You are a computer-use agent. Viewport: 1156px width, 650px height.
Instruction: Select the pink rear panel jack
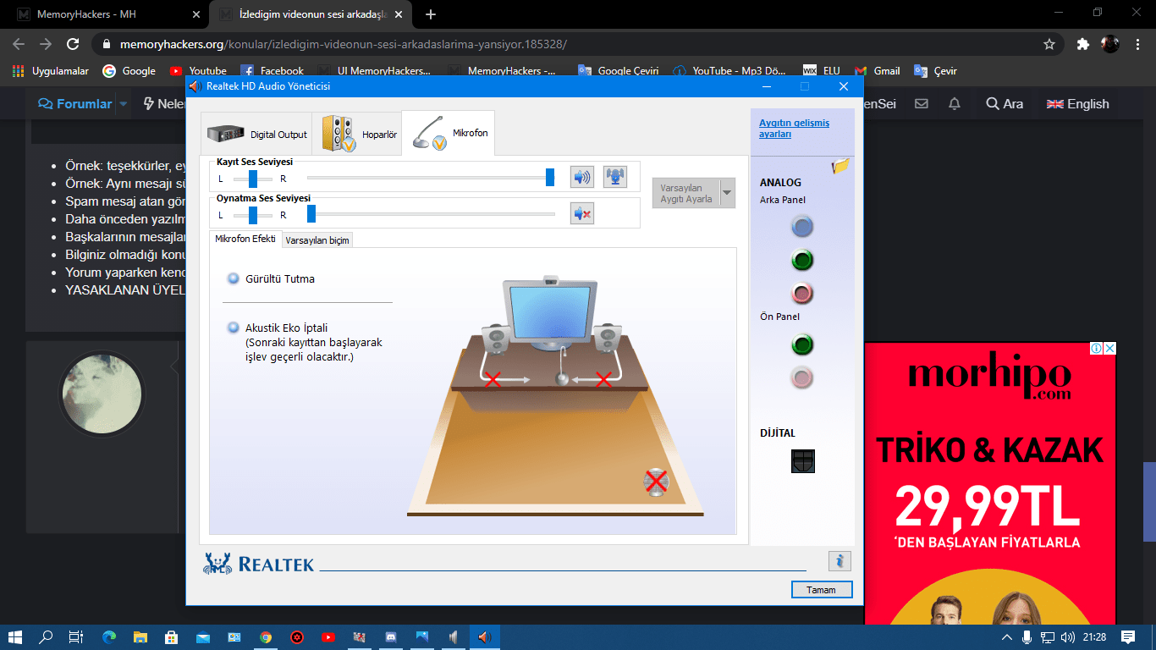click(801, 294)
